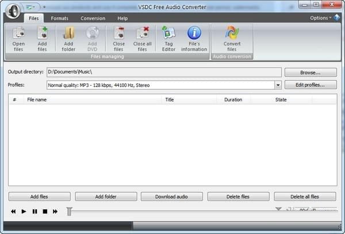Click the Edit profiles... button
Image resolution: width=345 pixels, height=234 pixels.
(x=310, y=85)
